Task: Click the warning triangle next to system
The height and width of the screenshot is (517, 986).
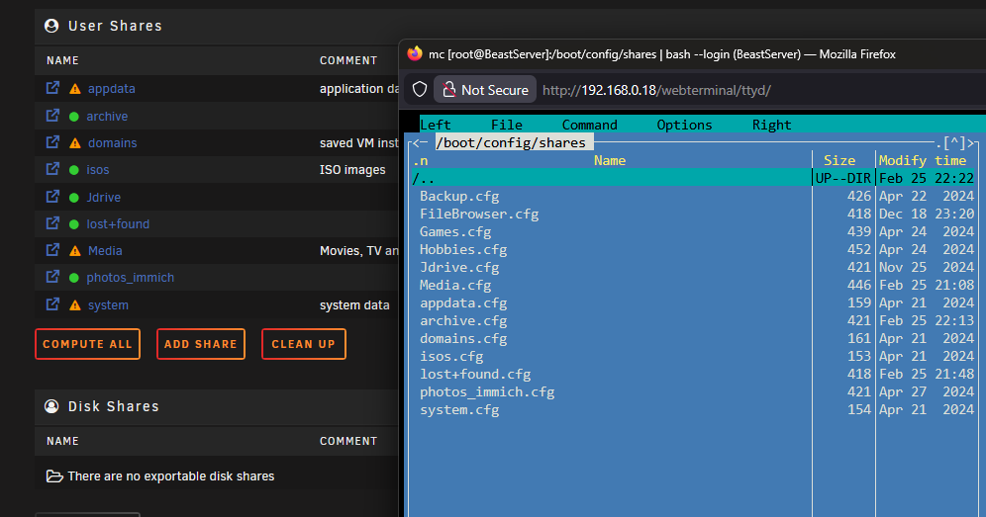Action: click(x=75, y=305)
